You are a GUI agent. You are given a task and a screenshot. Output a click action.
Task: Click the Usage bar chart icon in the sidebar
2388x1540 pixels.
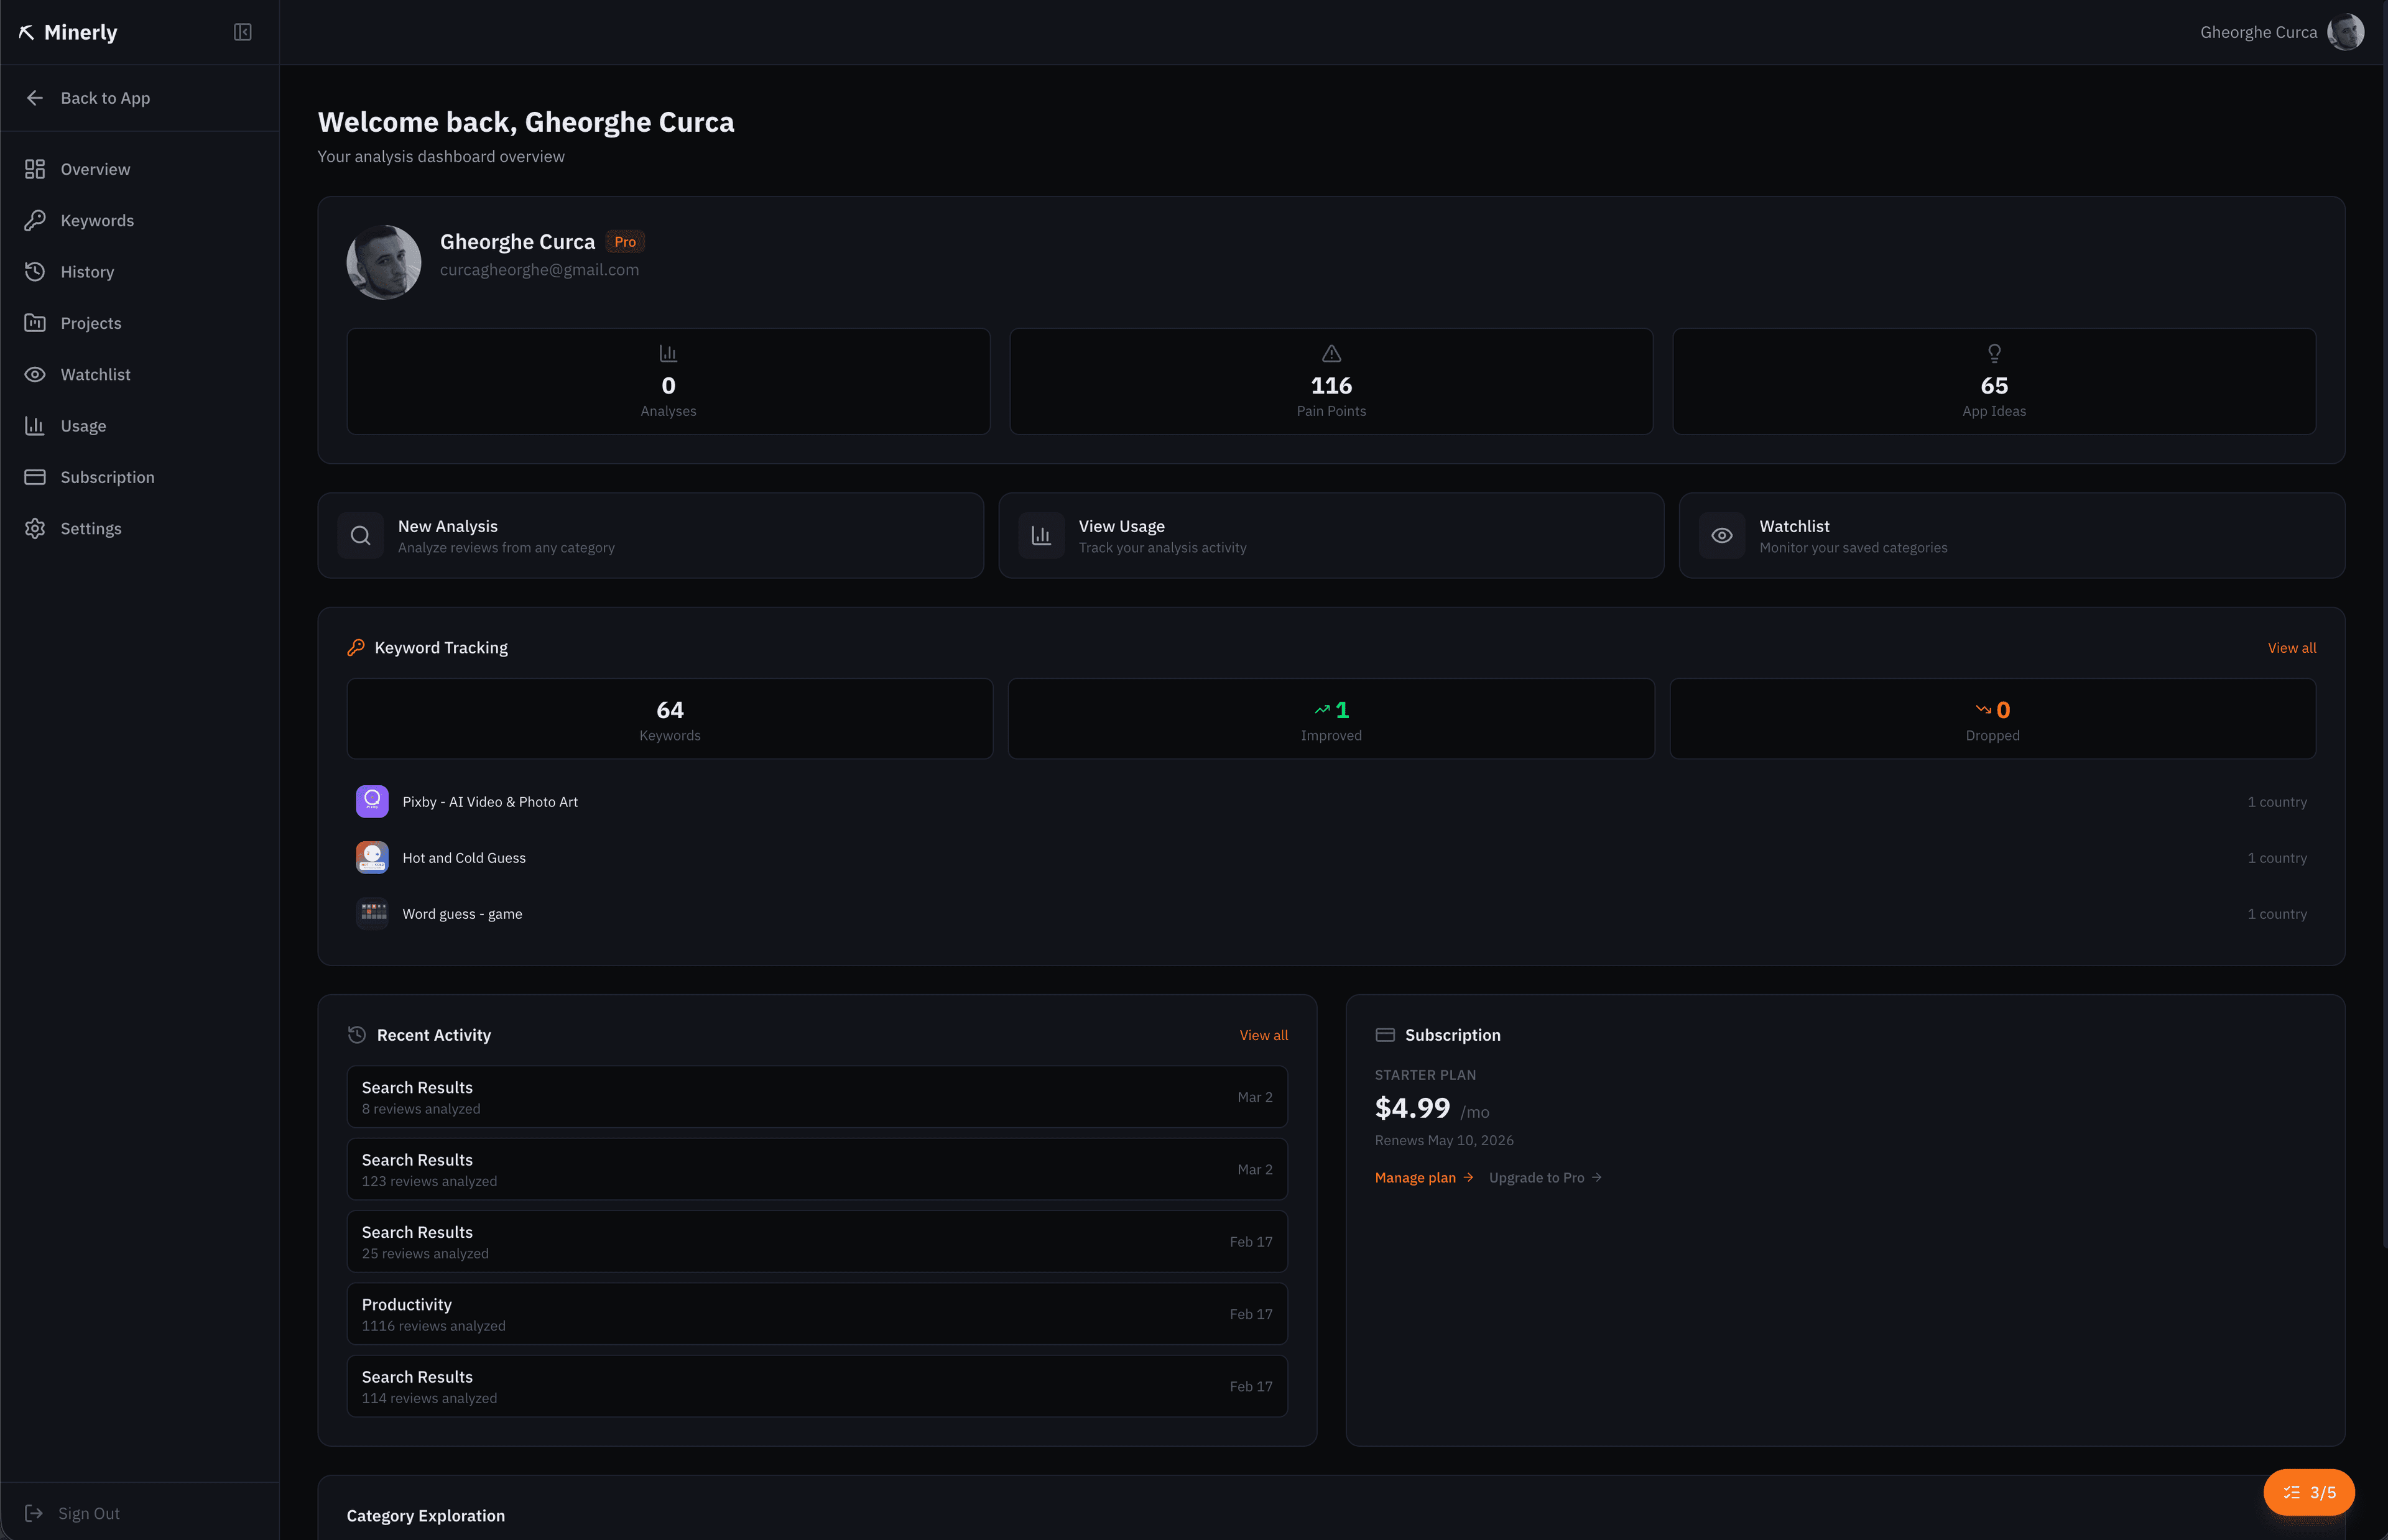coord(35,426)
